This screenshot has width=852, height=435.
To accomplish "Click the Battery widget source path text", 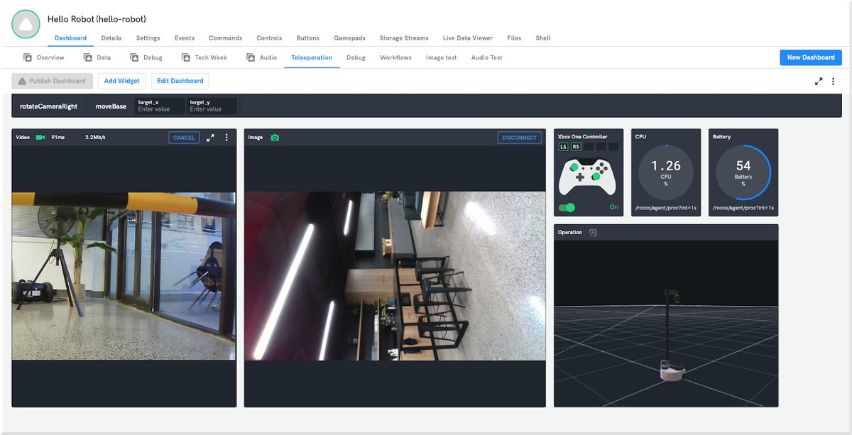I will pyautogui.click(x=743, y=208).
